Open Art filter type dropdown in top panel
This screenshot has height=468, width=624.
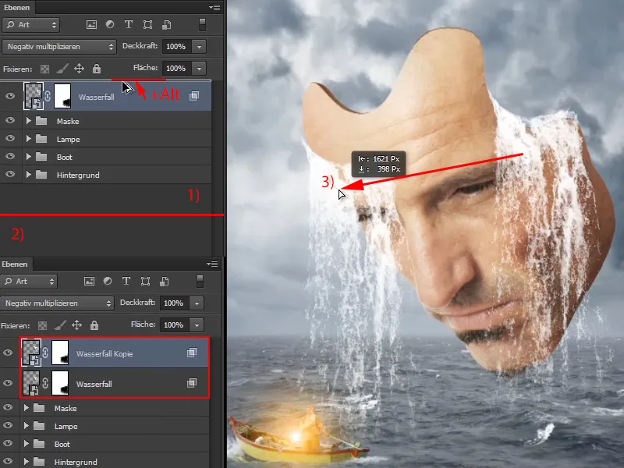click(x=31, y=25)
